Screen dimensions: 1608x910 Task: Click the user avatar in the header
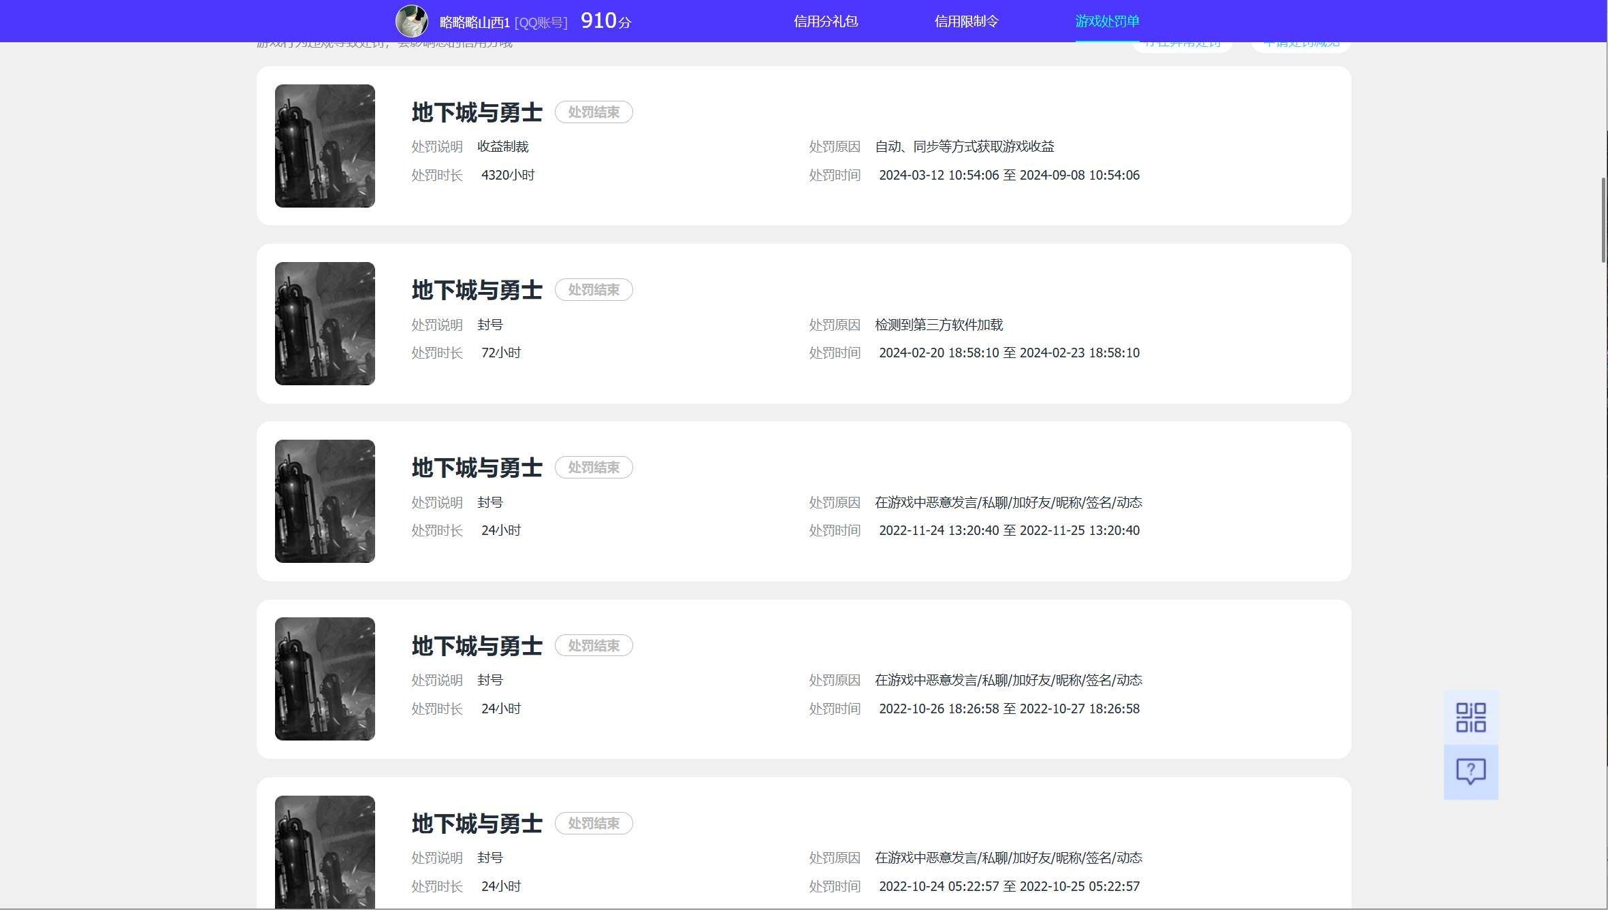click(412, 21)
